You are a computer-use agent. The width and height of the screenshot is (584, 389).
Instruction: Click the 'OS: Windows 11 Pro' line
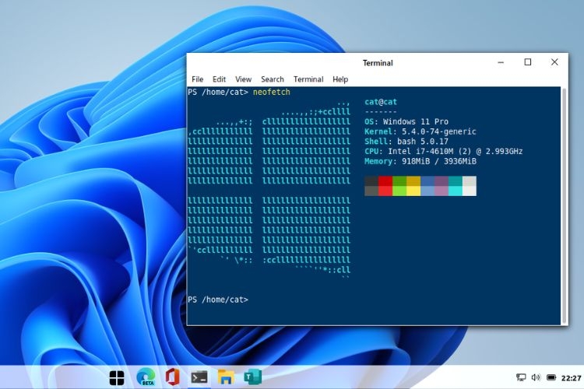click(406, 121)
